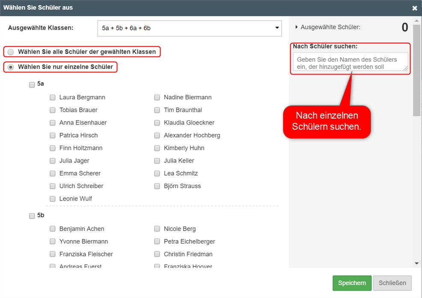Viewport: 422px width, 298px height.
Task: Check the whole class 5b checkbox
Action: 32,216
